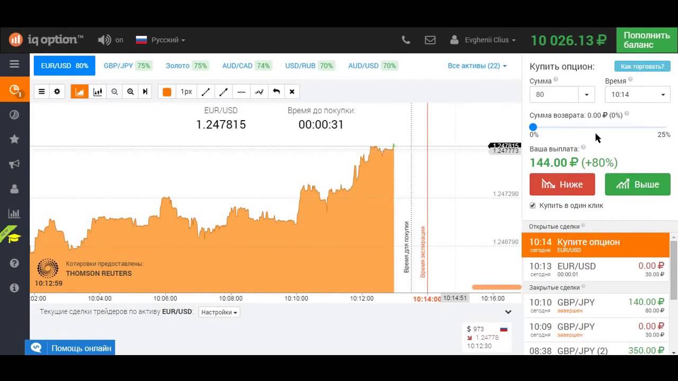Open the user profile icon in the sidebar
The height and width of the screenshot is (381, 678).
coord(14,189)
